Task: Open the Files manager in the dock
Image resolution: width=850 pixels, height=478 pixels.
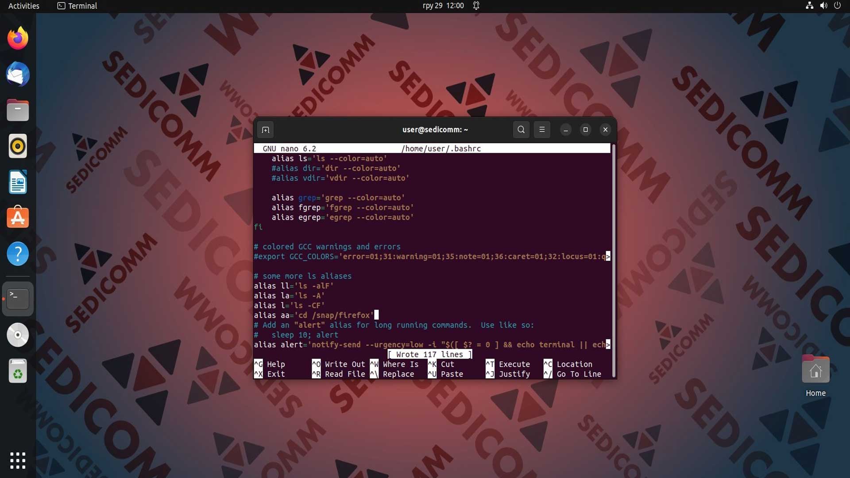Action: [18, 110]
